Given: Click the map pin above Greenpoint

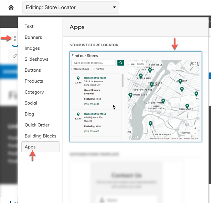Looking at the screenshot, I should [x=151, y=124].
